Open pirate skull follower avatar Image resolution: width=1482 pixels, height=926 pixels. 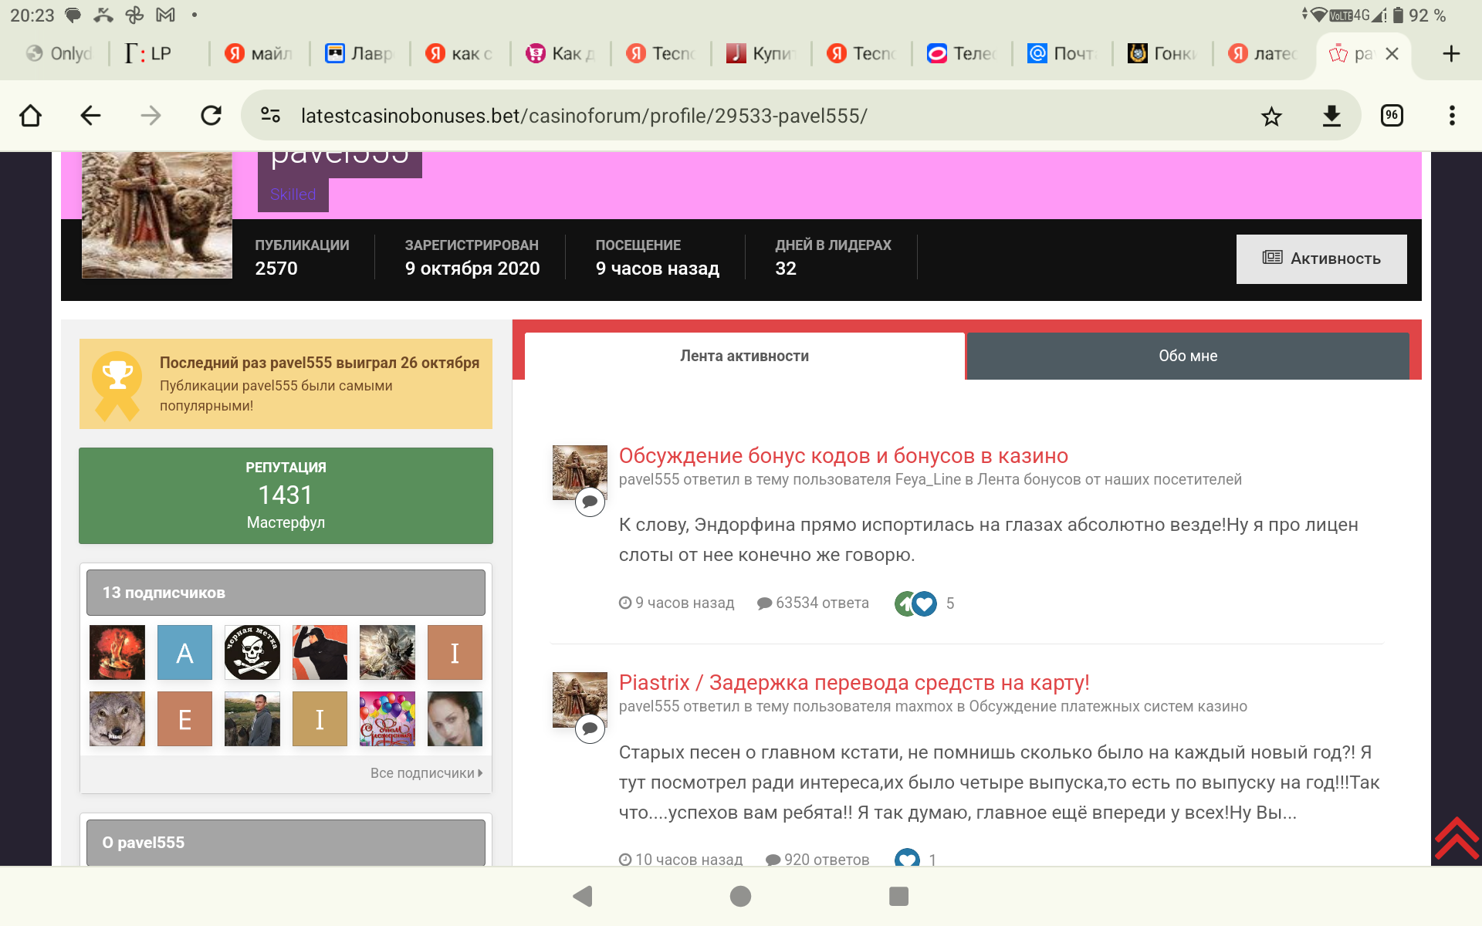tap(252, 653)
